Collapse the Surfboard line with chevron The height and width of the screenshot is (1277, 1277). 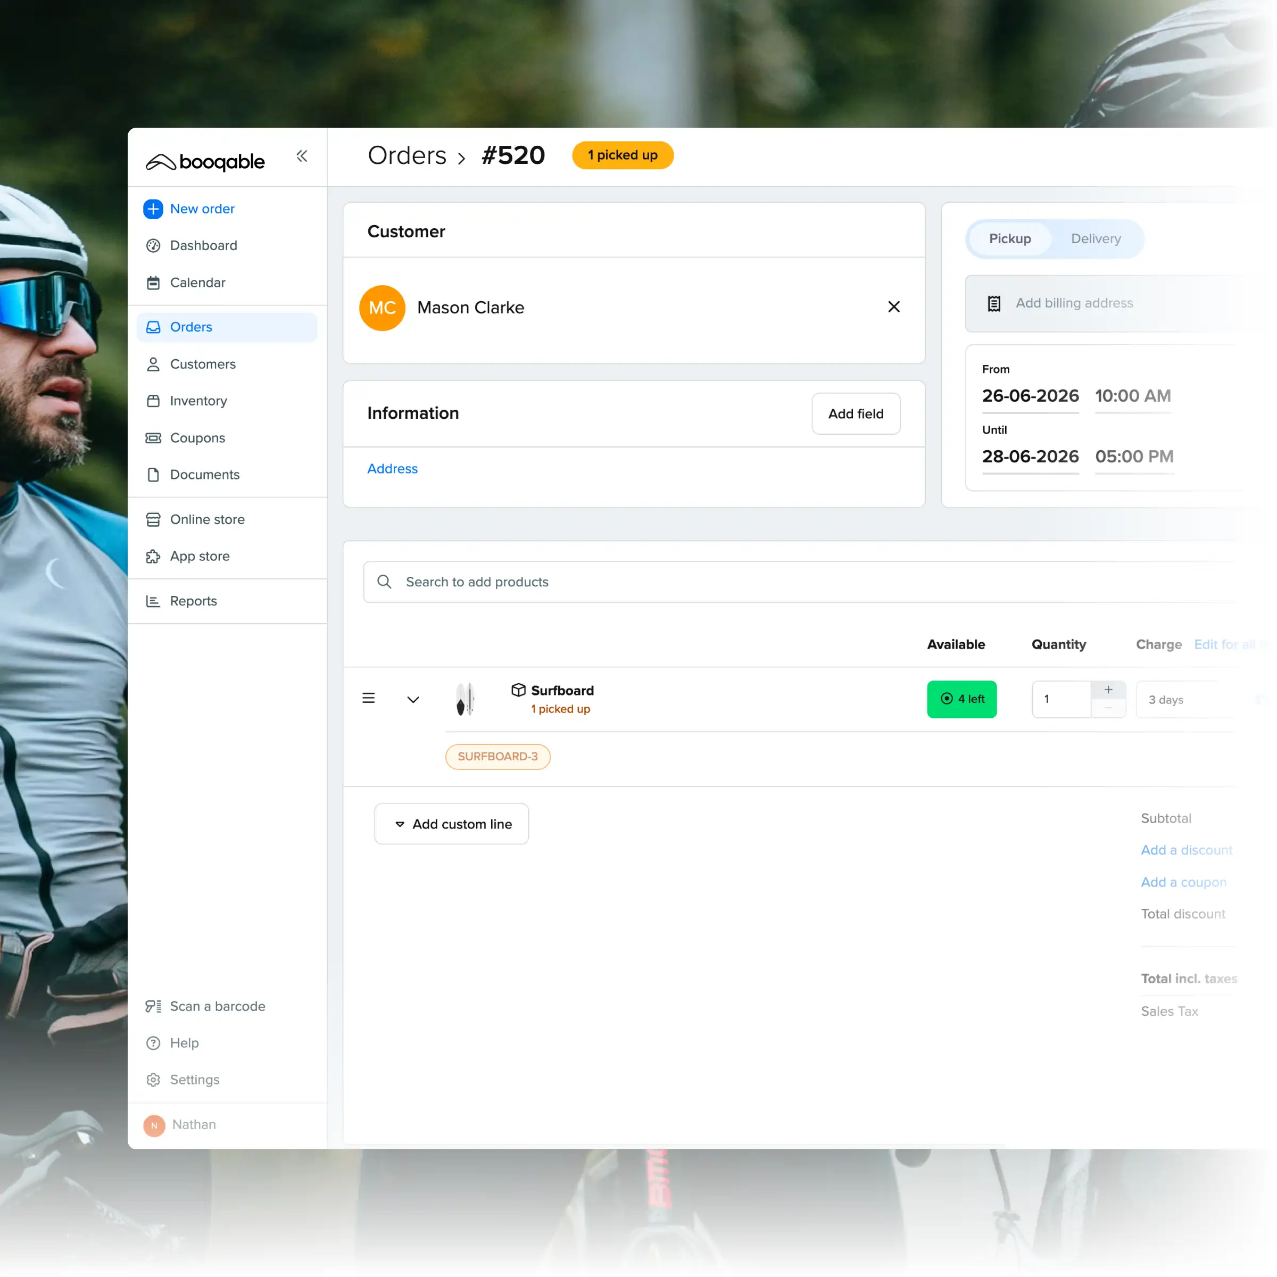[413, 699]
